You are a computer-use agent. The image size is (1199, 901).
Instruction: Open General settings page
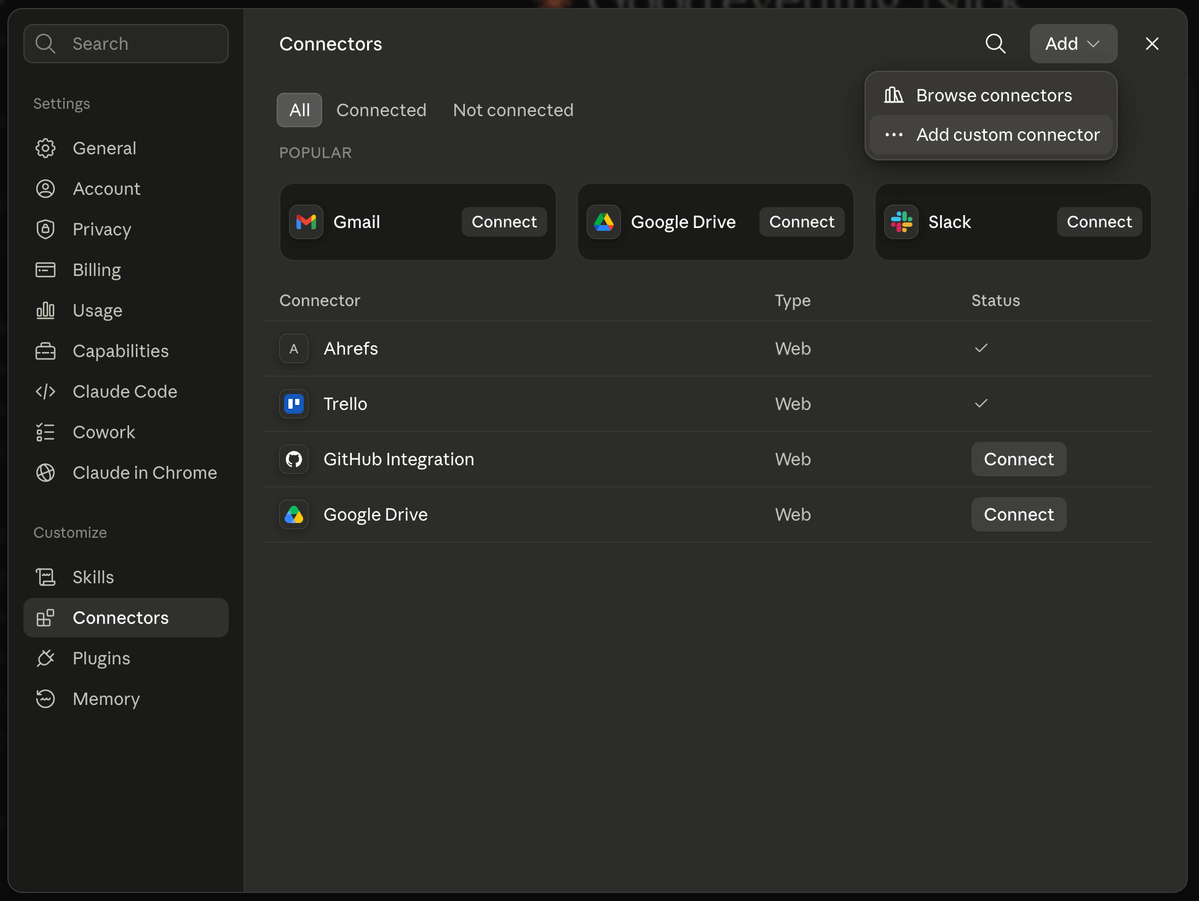click(126, 148)
